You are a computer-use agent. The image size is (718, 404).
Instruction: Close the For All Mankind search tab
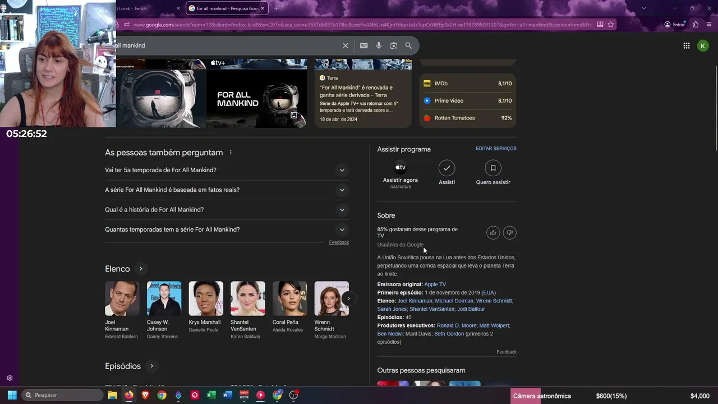[x=263, y=8]
